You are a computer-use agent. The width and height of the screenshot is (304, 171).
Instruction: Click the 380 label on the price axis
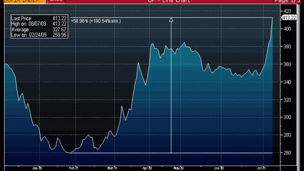click(x=287, y=47)
